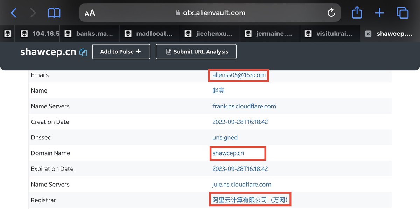This screenshot has height=209, width=420.
Task: Close the shawcep tab with X icon
Action: 368,34
